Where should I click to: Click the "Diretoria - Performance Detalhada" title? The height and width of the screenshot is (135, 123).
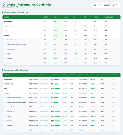26,5
